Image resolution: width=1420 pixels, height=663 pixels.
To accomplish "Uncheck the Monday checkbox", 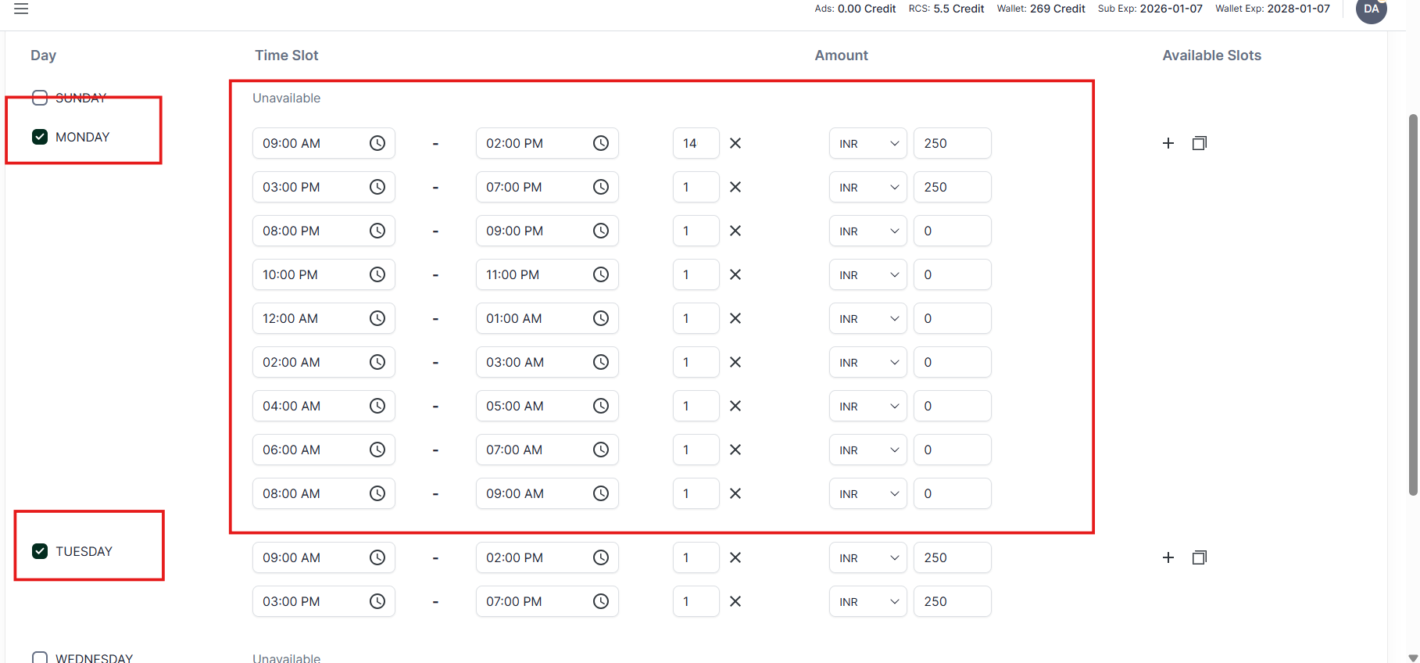I will tap(40, 137).
